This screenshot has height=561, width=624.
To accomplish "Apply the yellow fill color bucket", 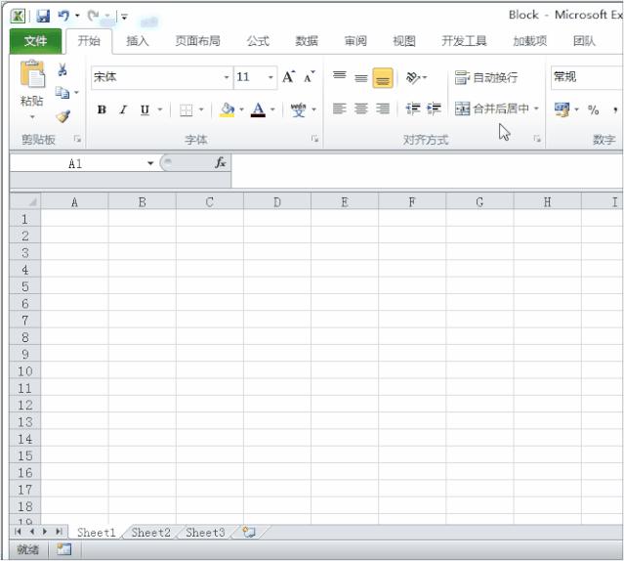I will (227, 109).
